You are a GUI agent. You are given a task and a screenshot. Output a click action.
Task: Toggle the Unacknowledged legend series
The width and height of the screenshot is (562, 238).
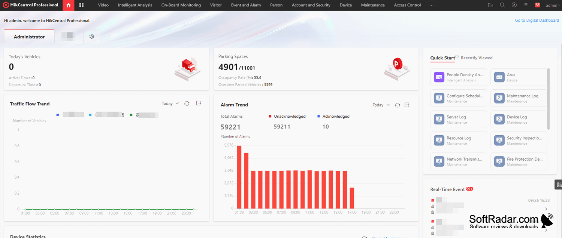point(287,117)
